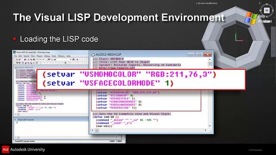Click the Speaker Reinaldo Togores comment line
Screen dimensions: 276x155
click(x=137, y=65)
